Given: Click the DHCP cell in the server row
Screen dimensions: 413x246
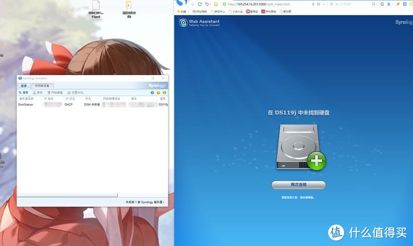Looking at the screenshot, I should click(x=68, y=105).
